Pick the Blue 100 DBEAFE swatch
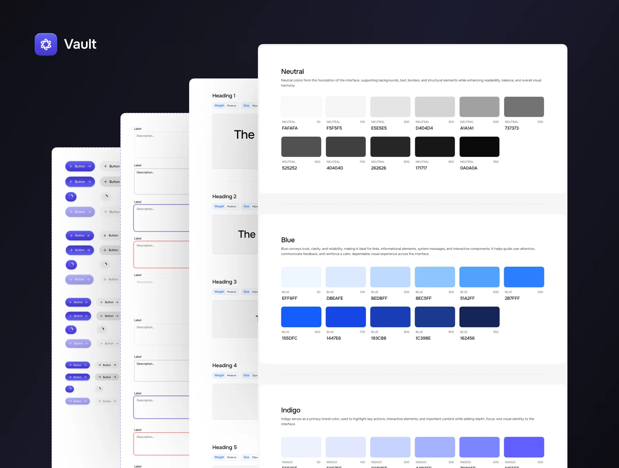 pyautogui.click(x=346, y=277)
